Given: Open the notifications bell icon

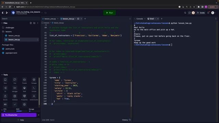Looking at the screenshot, I should click(x=208, y=13).
